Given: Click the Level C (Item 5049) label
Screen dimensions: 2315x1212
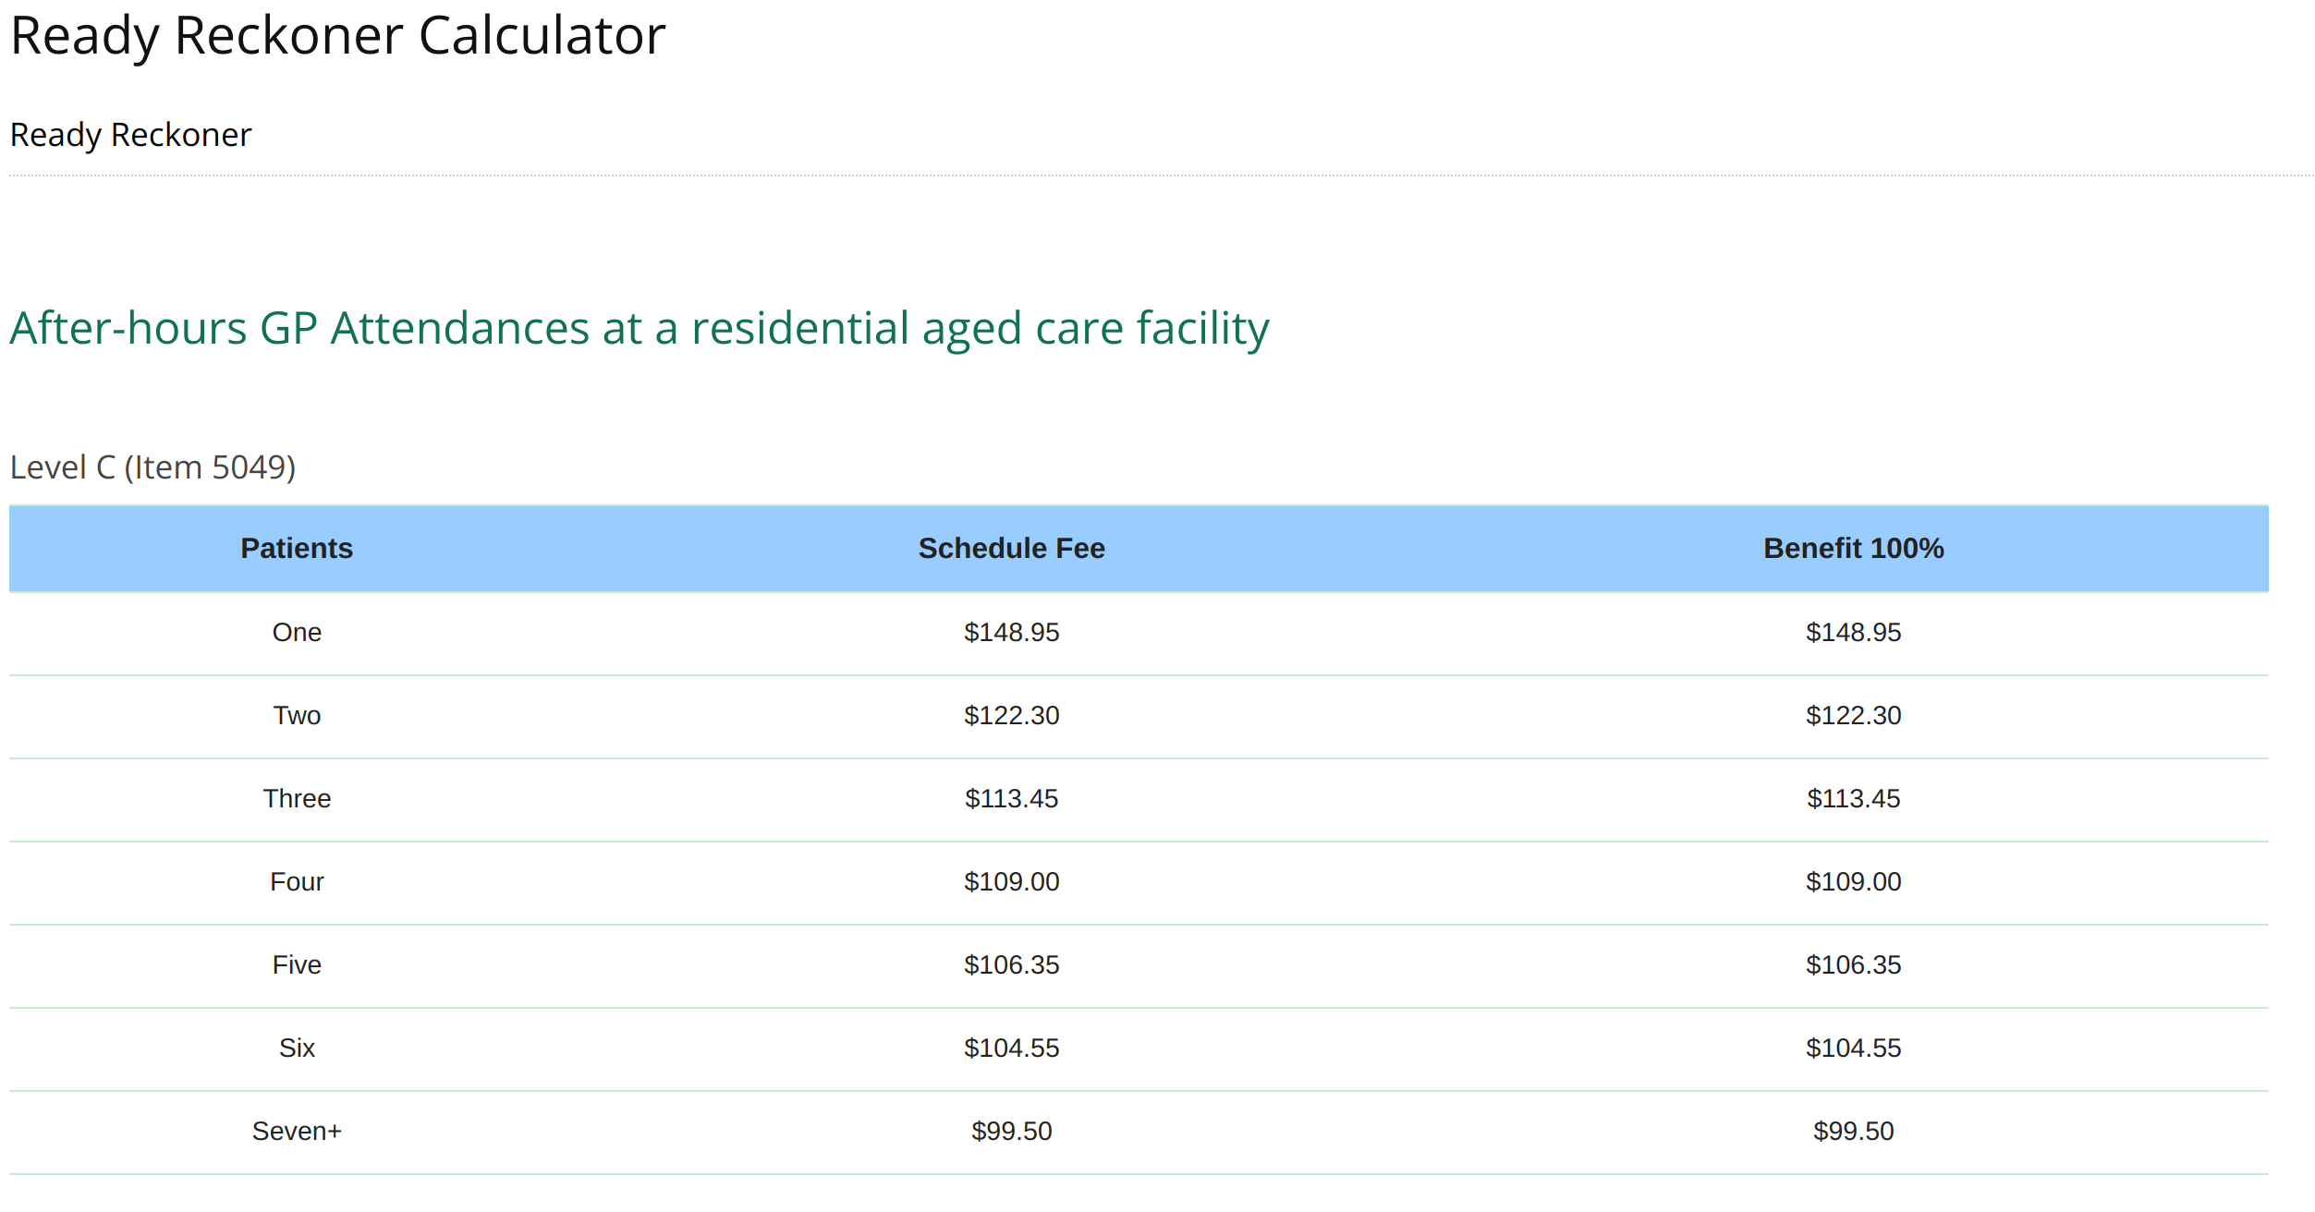Looking at the screenshot, I should click(x=152, y=467).
